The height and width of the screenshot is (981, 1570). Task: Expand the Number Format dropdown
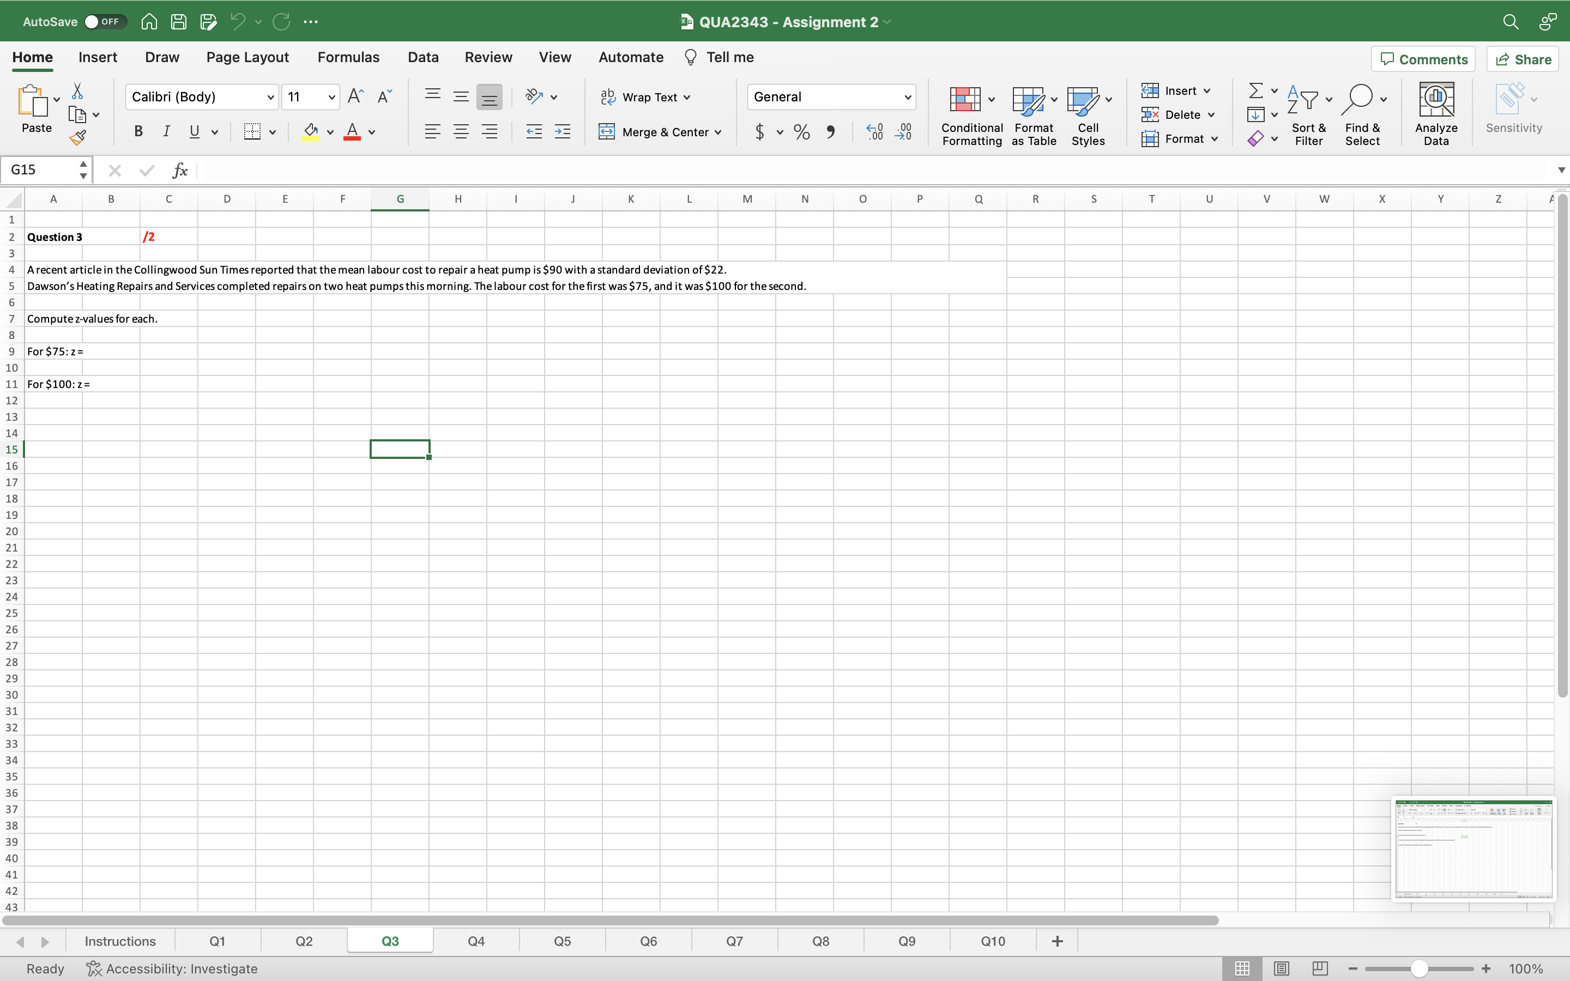[908, 96]
